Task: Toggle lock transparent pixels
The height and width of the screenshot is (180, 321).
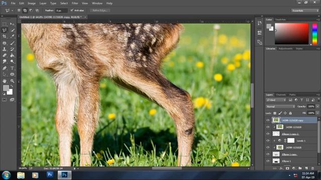Action: click(x=275, y=113)
